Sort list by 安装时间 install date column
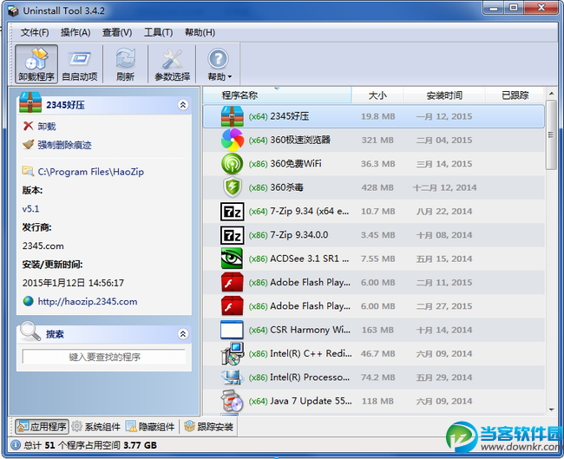Image resolution: width=564 pixels, height=459 pixels. pyautogui.click(x=444, y=95)
